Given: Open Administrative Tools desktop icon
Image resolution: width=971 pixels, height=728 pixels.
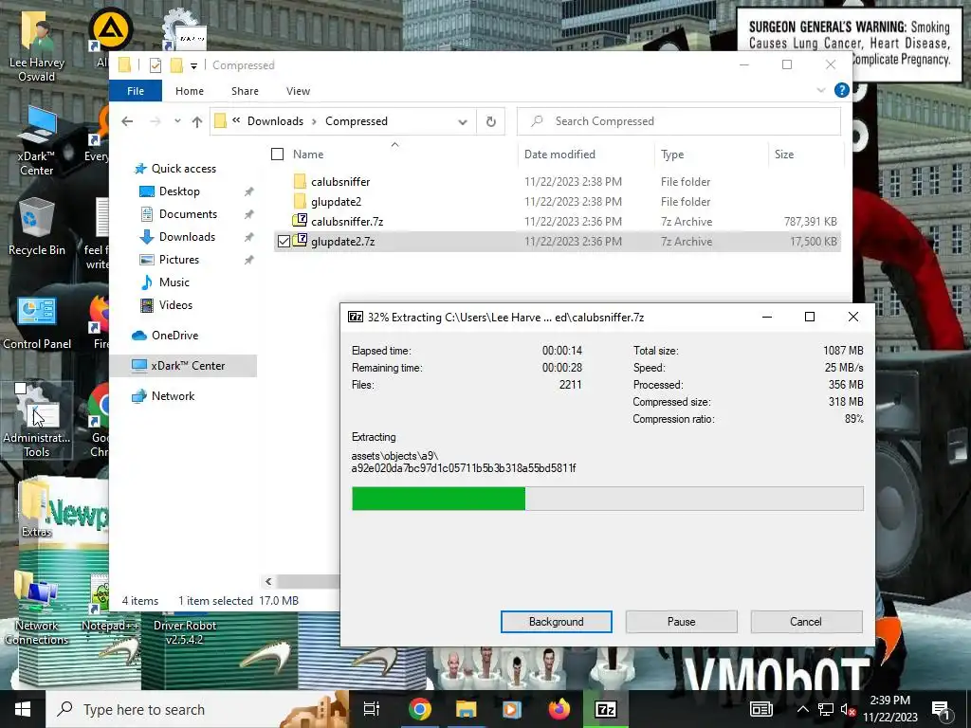Looking at the screenshot, I should (37, 421).
